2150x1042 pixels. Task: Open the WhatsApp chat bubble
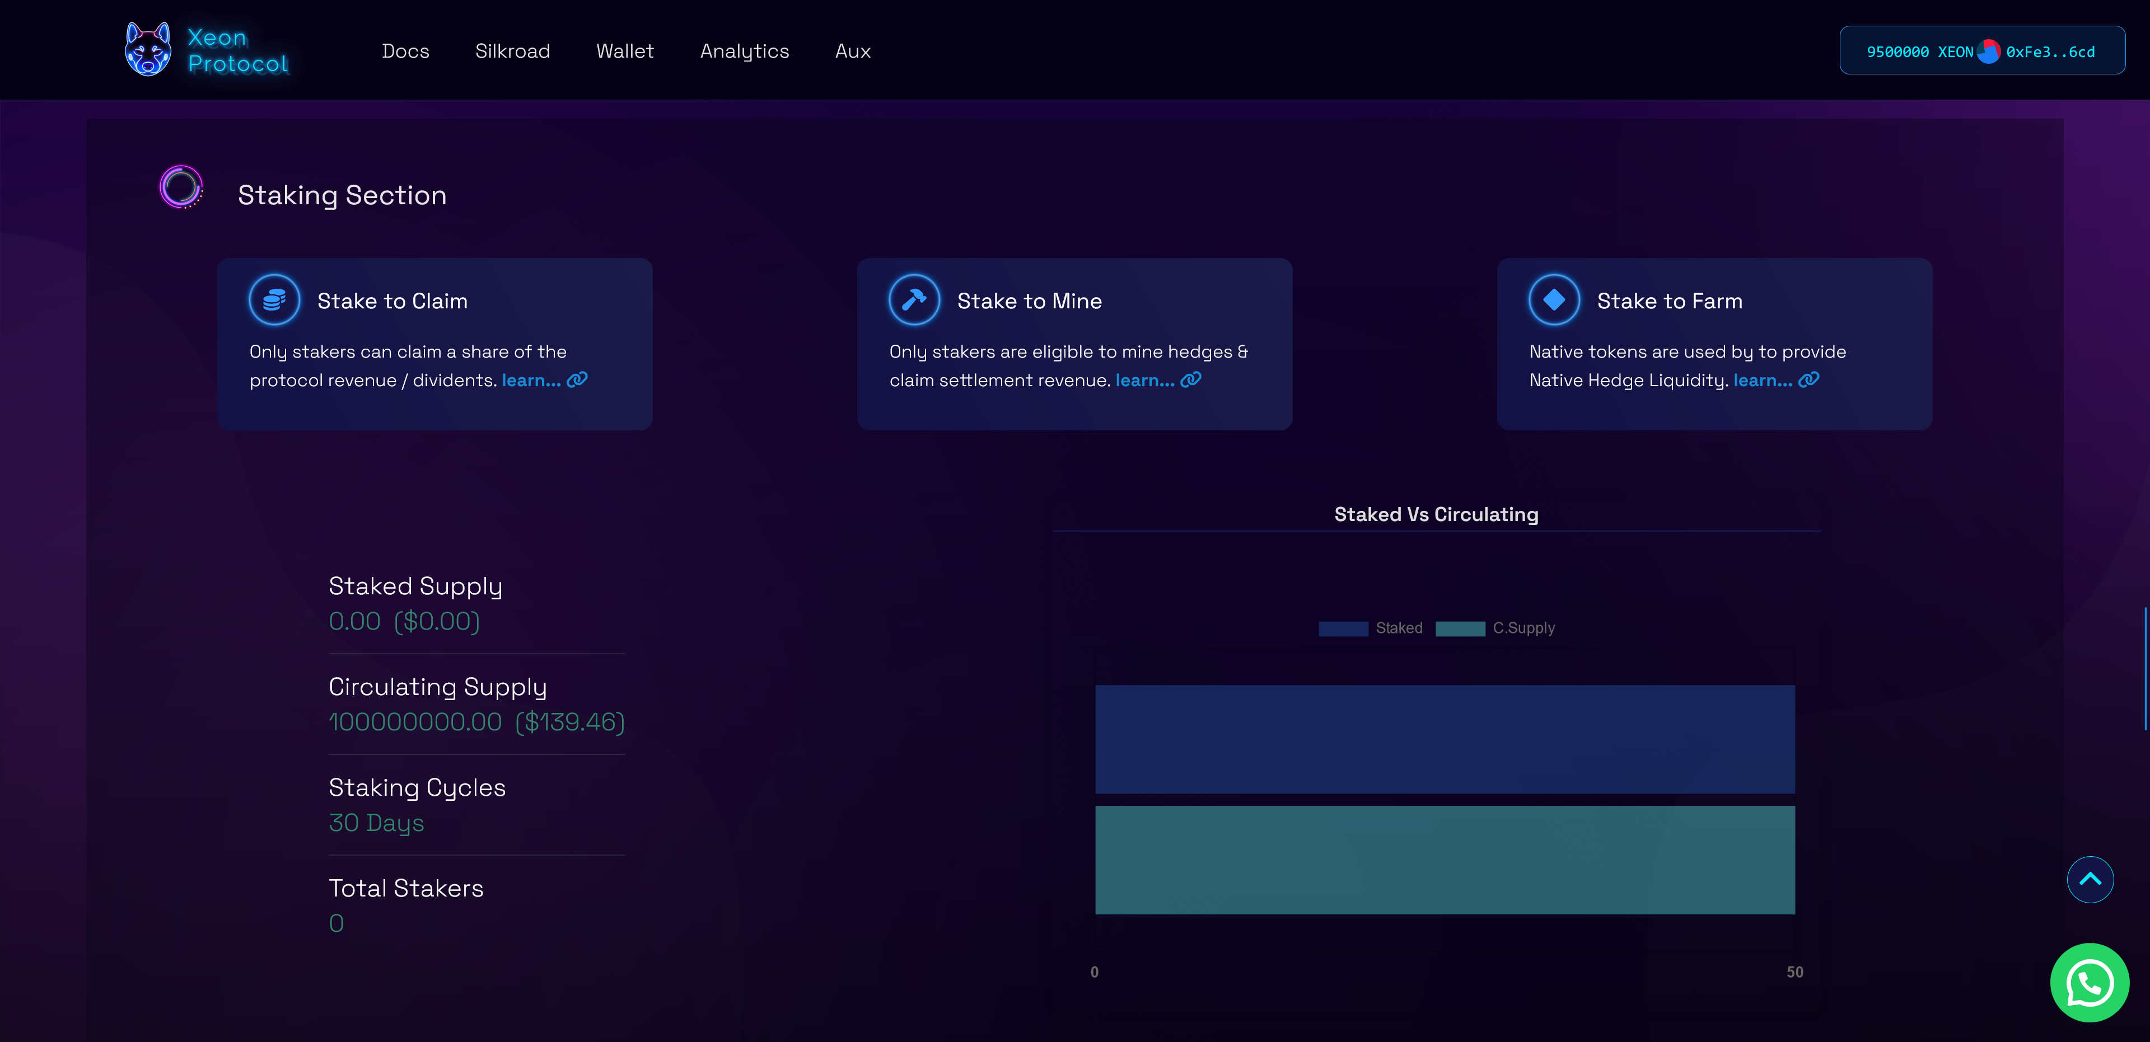(2089, 982)
